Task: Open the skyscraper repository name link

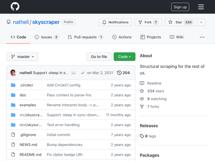Action: [x=46, y=22]
